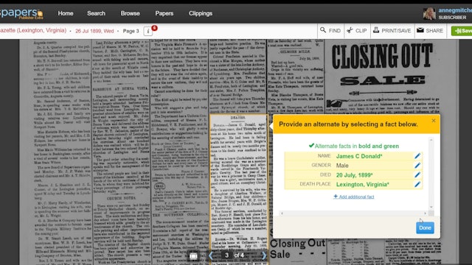
Task: Go to the next page arrow
Action: (x=263, y=255)
